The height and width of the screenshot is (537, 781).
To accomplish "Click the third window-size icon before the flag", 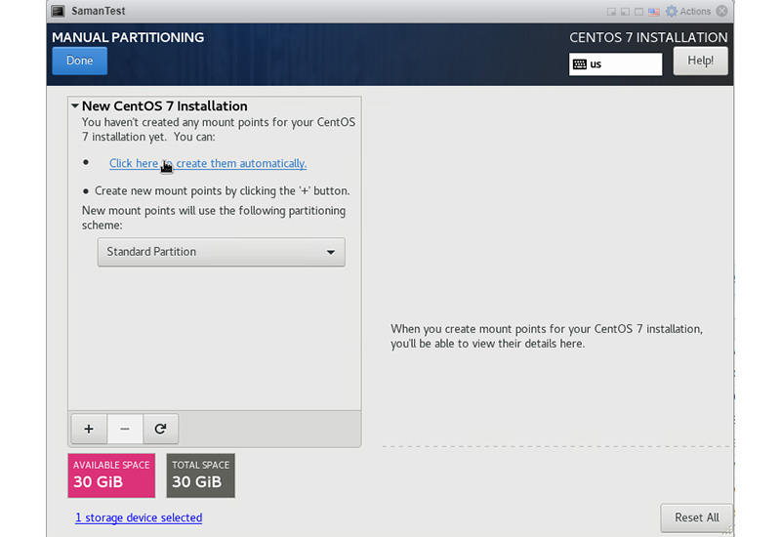I will click(639, 12).
